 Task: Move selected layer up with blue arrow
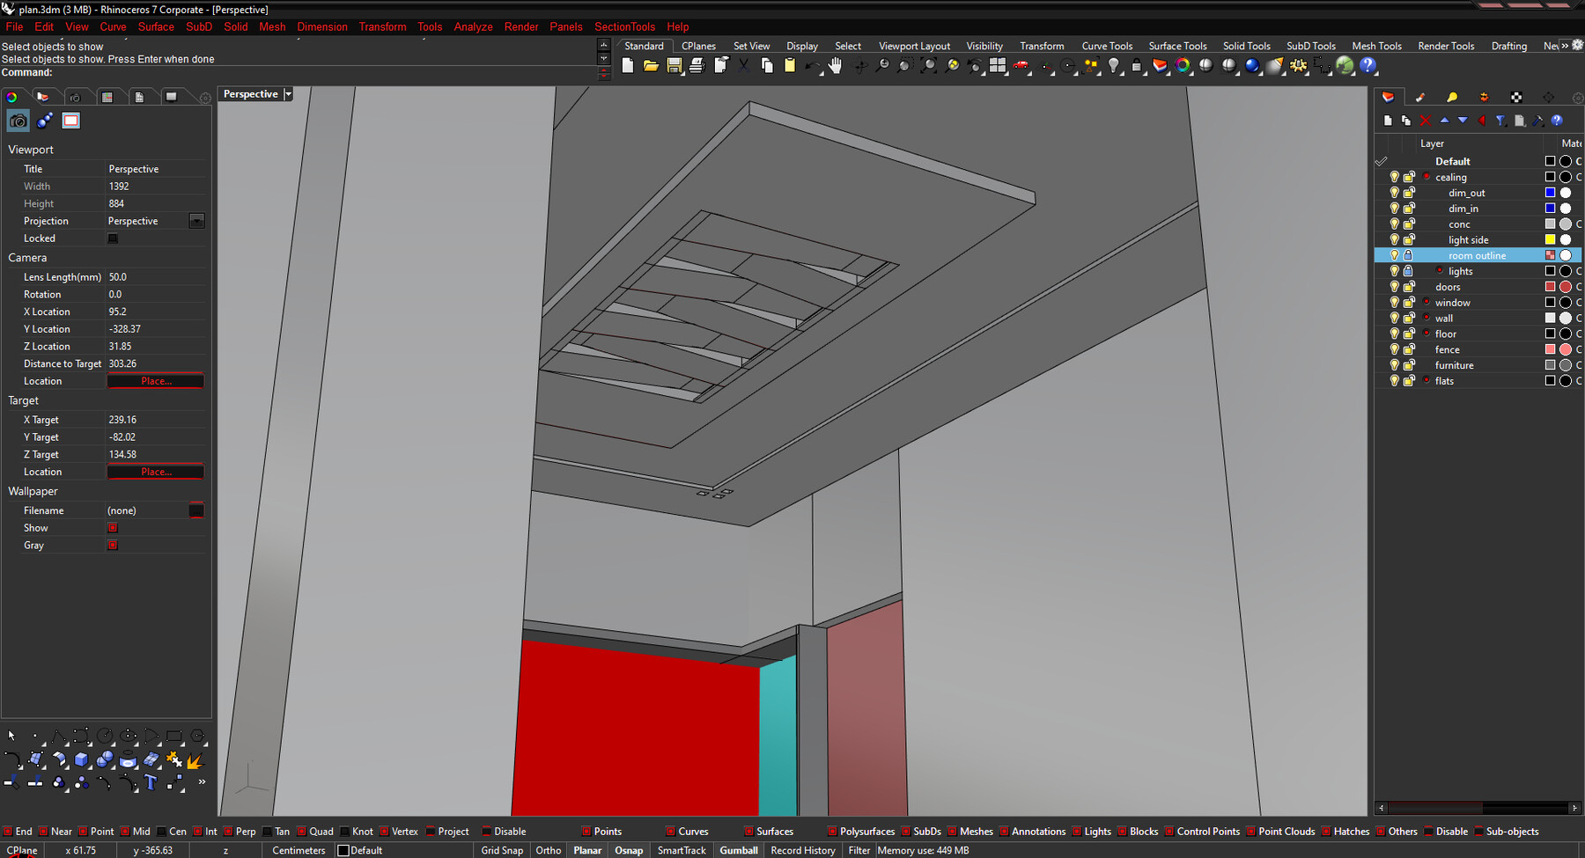(1445, 121)
